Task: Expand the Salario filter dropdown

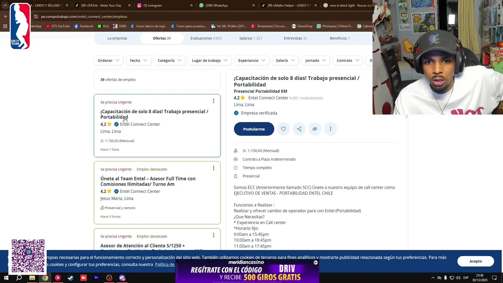Action: pyautogui.click(x=285, y=61)
